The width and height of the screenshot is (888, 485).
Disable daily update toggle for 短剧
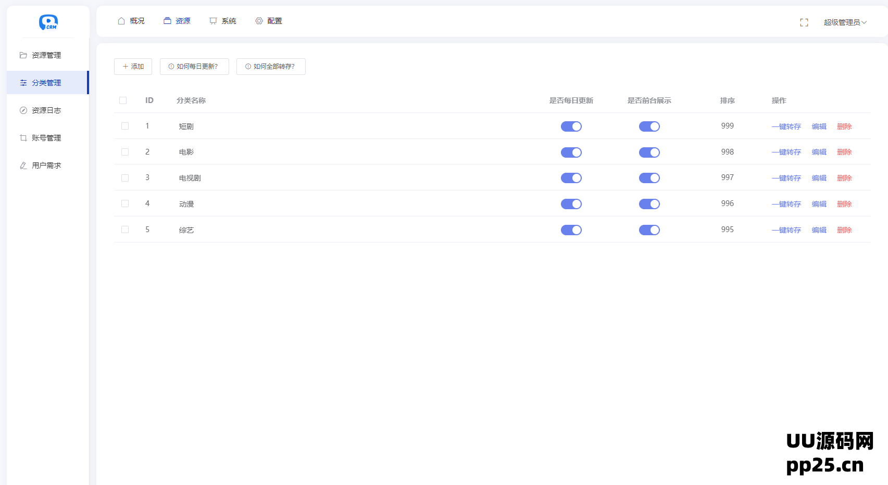tap(571, 126)
